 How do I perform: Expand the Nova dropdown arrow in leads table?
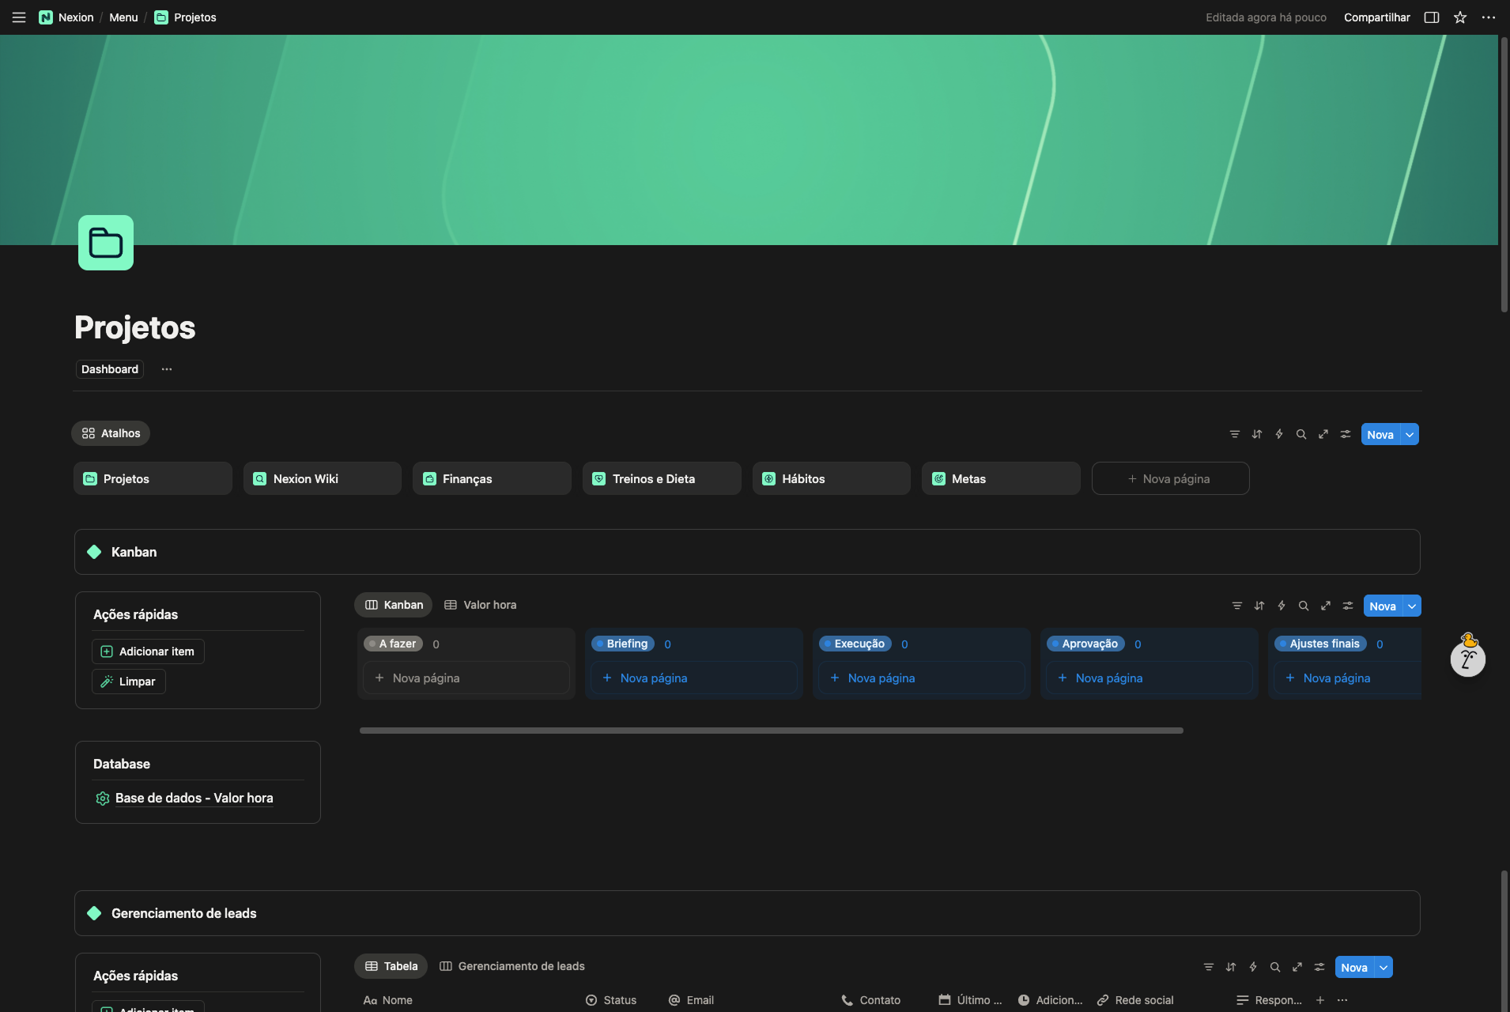1384,967
